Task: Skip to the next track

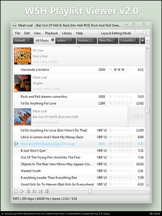Action: (40, 191)
